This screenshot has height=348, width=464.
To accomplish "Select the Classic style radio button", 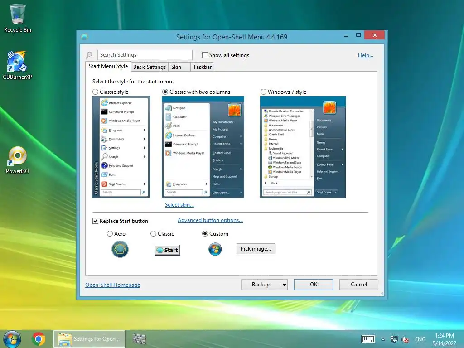I will 95,92.
